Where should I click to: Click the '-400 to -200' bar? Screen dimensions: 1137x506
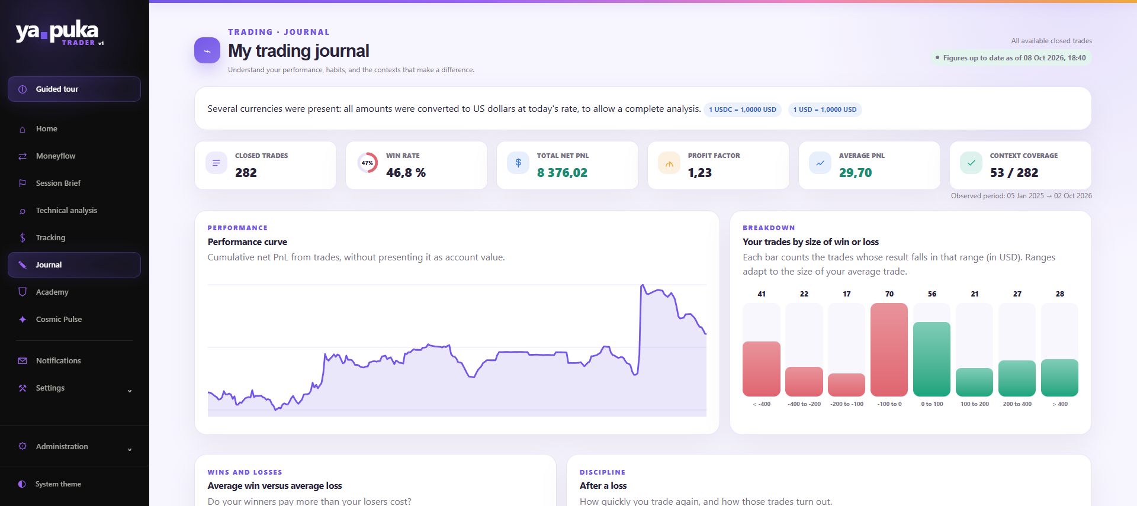click(804, 382)
